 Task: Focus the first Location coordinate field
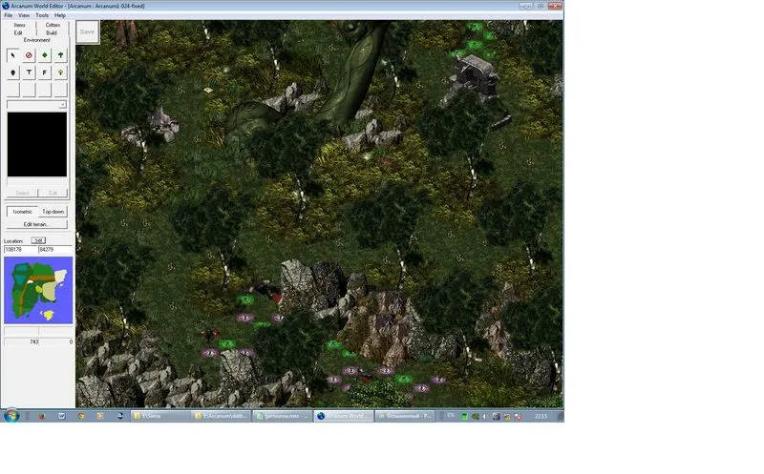click(20, 250)
